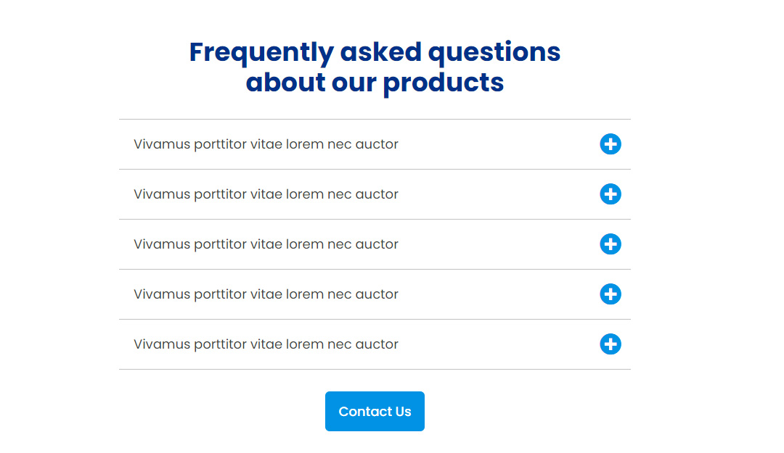Open the fourth FAQ question by its text

tap(266, 294)
